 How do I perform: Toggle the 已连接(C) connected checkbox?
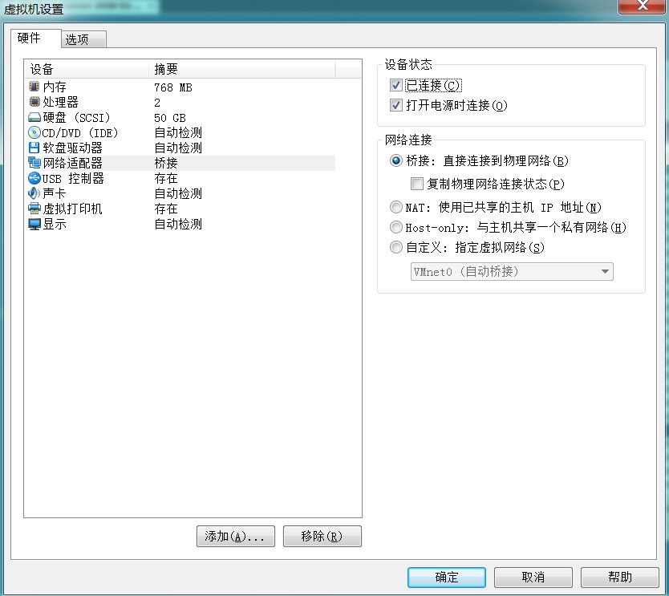(x=396, y=85)
